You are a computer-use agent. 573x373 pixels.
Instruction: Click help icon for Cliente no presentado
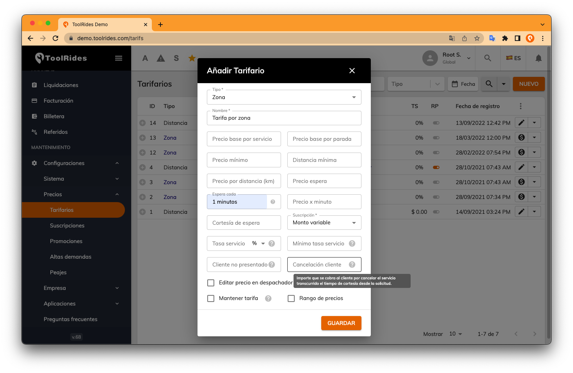tap(272, 265)
